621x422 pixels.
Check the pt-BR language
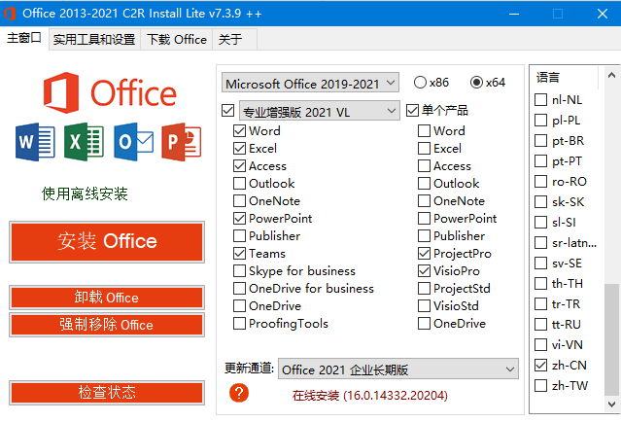pos(541,141)
